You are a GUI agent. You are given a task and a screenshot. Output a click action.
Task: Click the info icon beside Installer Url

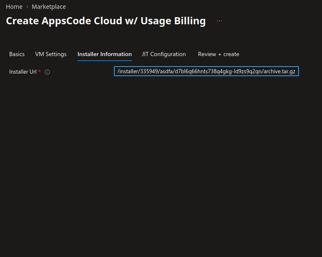point(47,72)
